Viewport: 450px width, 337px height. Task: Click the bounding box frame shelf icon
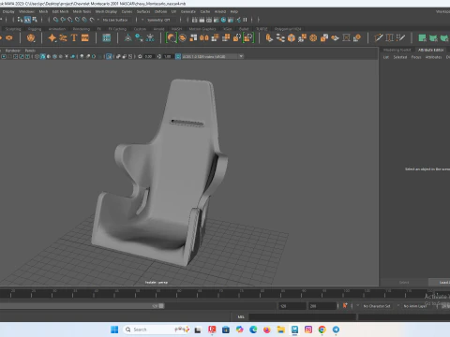coord(346,38)
